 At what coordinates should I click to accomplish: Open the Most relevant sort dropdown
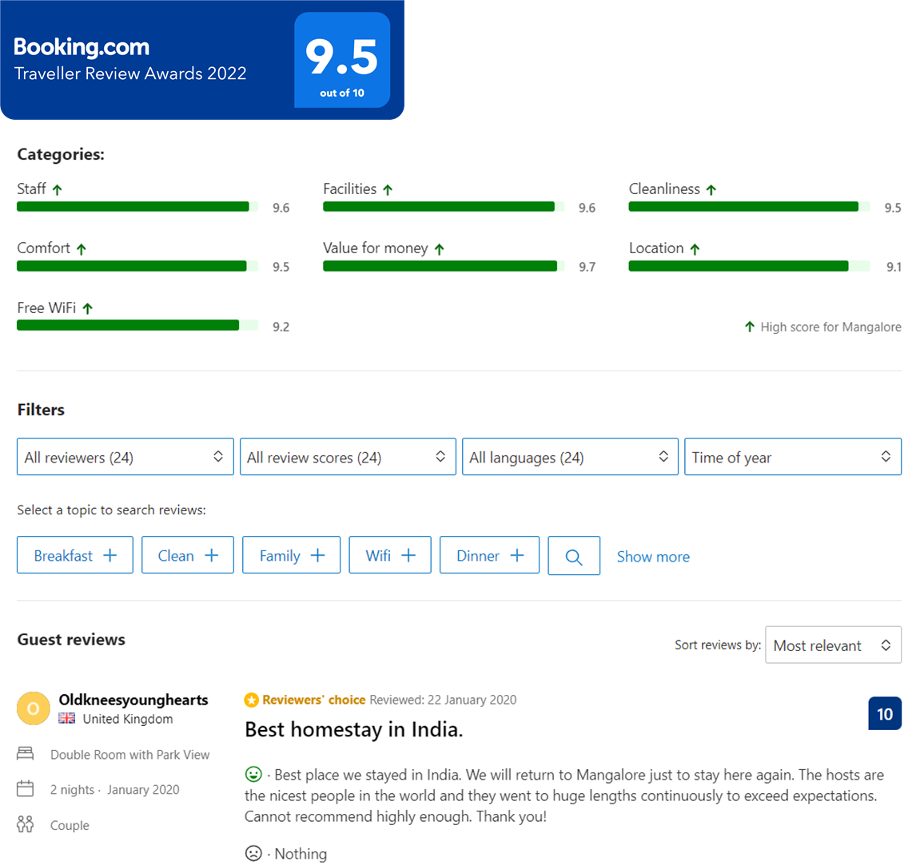833,645
